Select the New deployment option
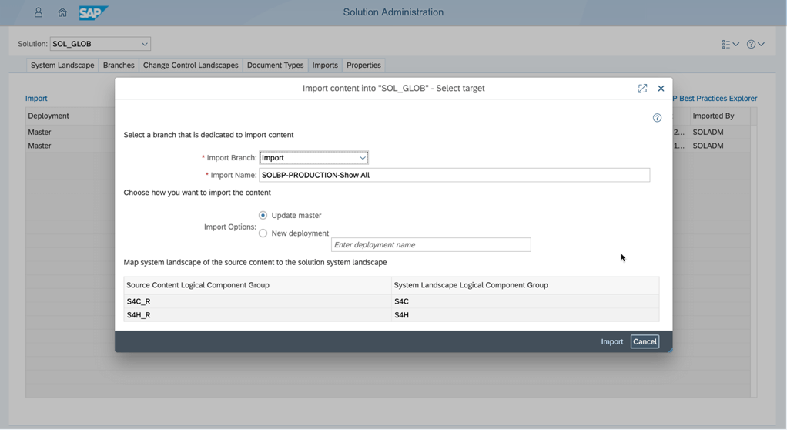 point(263,233)
